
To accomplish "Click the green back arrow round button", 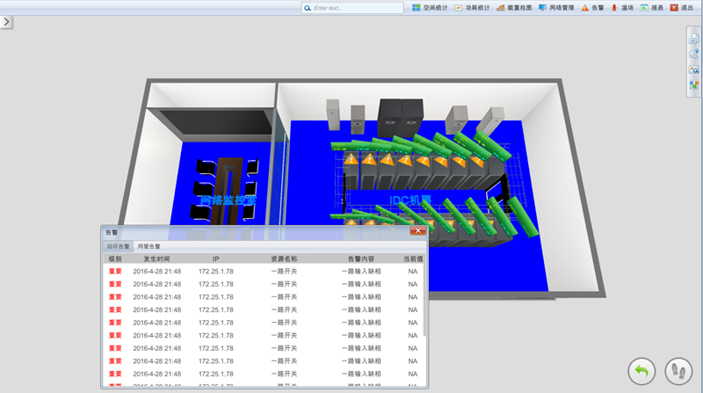I will 641,371.
